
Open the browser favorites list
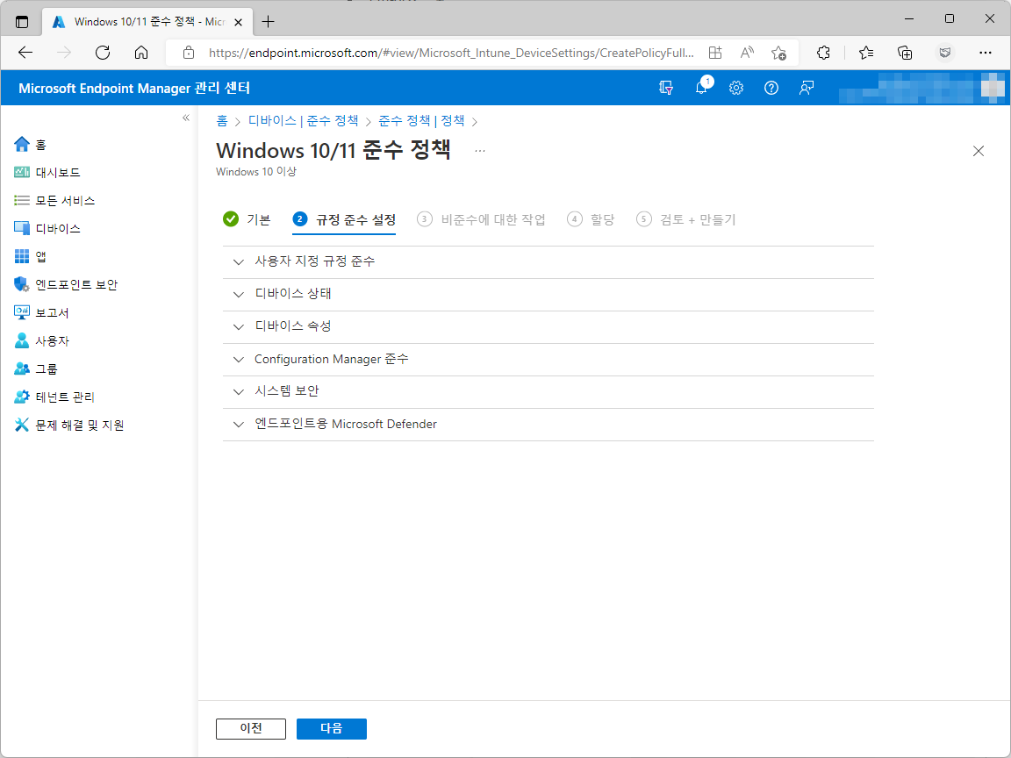coord(866,53)
